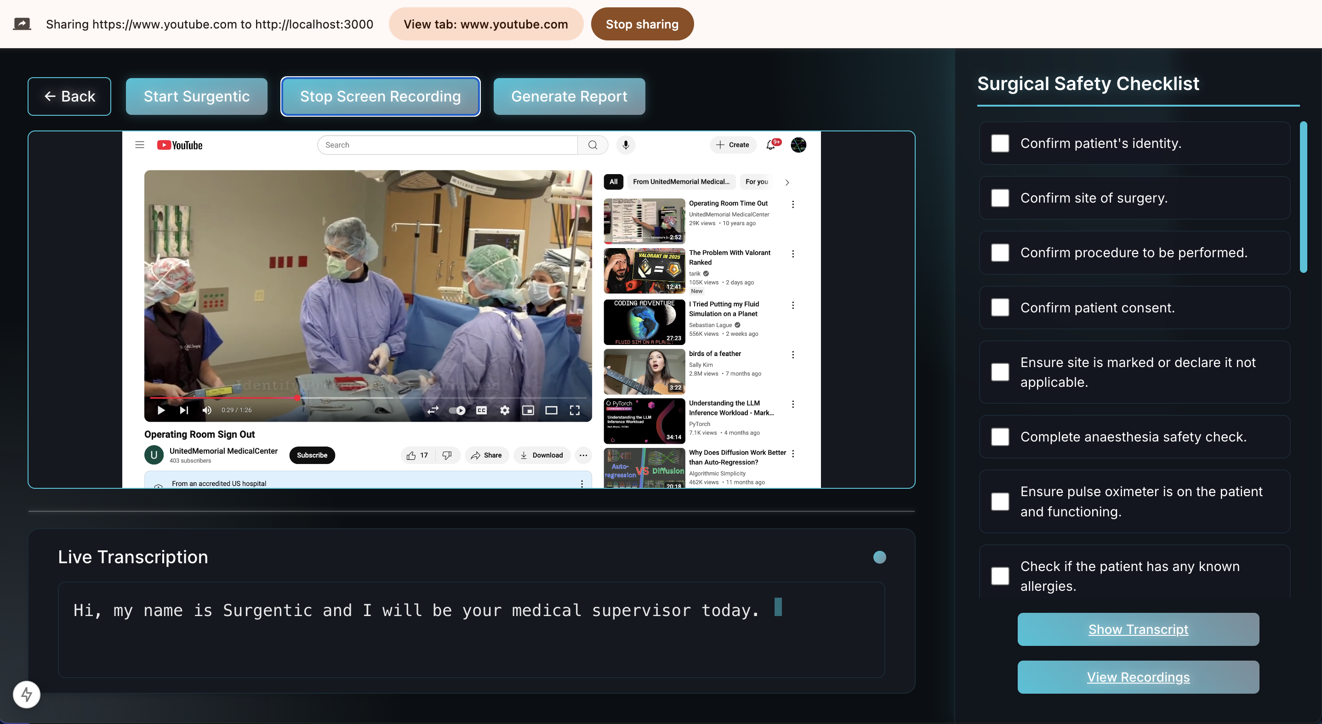Image resolution: width=1322 pixels, height=724 pixels.
Task: Check Confirm patient consent checkbox
Action: pyautogui.click(x=1000, y=308)
